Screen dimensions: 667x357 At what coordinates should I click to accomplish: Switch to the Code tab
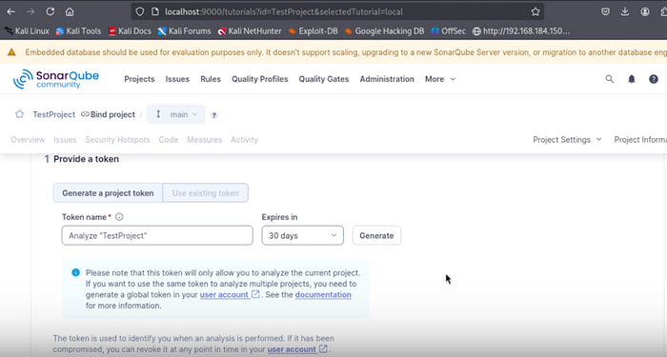coord(169,140)
